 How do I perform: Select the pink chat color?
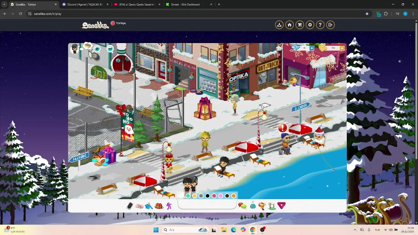(x=221, y=196)
